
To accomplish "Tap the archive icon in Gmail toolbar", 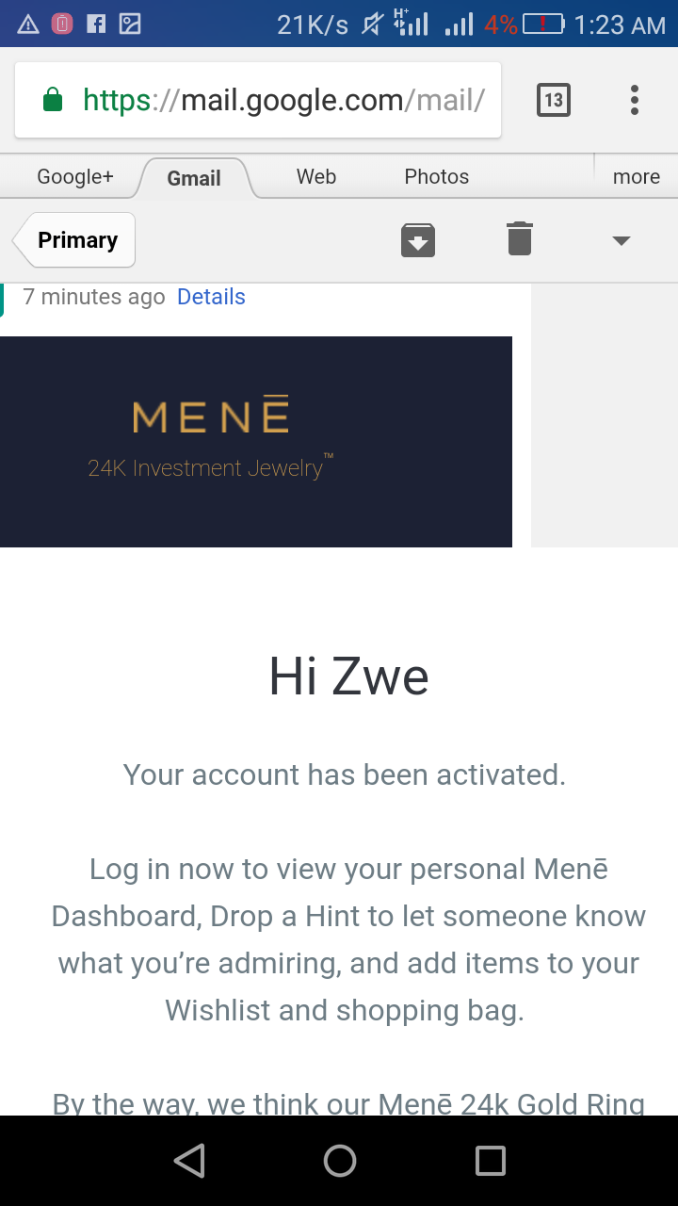I will tap(418, 240).
